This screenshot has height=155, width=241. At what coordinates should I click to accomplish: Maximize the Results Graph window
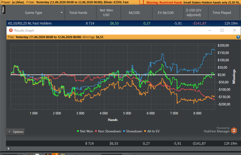[222, 30]
